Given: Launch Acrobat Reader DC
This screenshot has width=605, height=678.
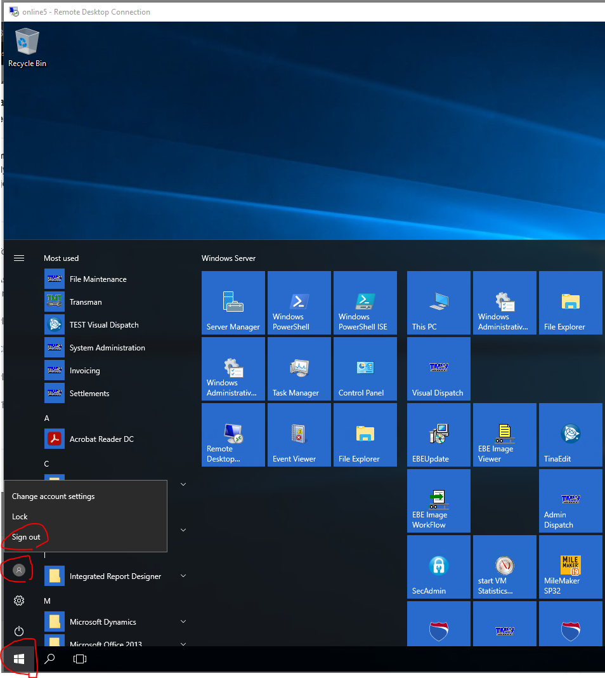Looking at the screenshot, I should (115, 439).
